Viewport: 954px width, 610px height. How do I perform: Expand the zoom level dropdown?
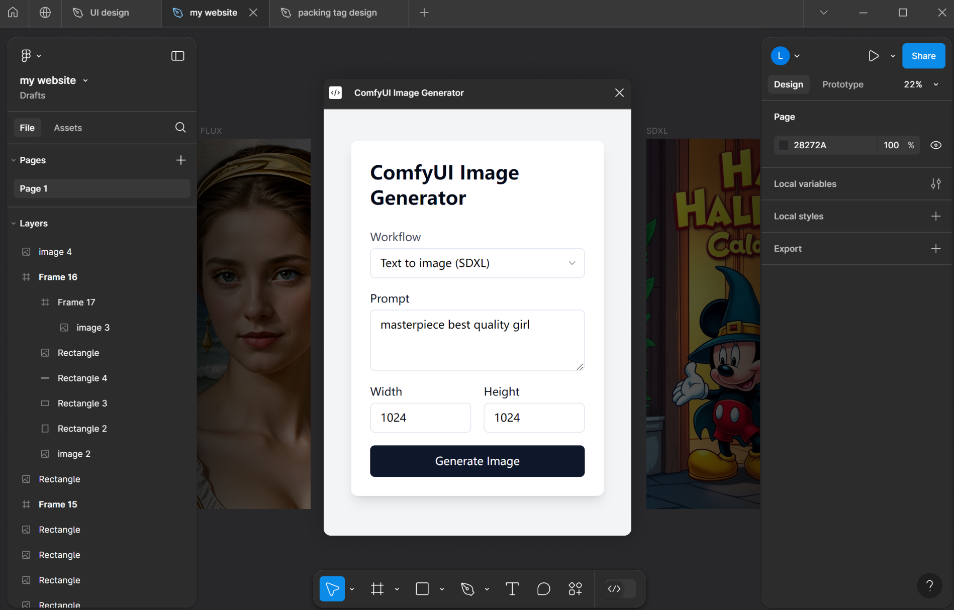pyautogui.click(x=935, y=84)
